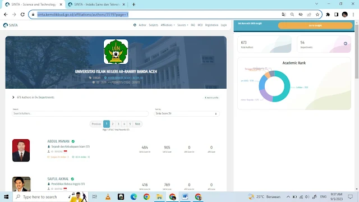Close the first SINTA tab

tap(61, 4)
